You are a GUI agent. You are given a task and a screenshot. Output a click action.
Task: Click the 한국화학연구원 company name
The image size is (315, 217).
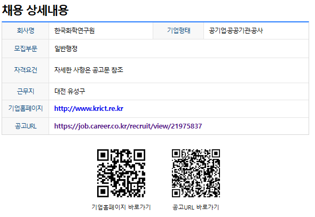pyautogui.click(x=75, y=31)
